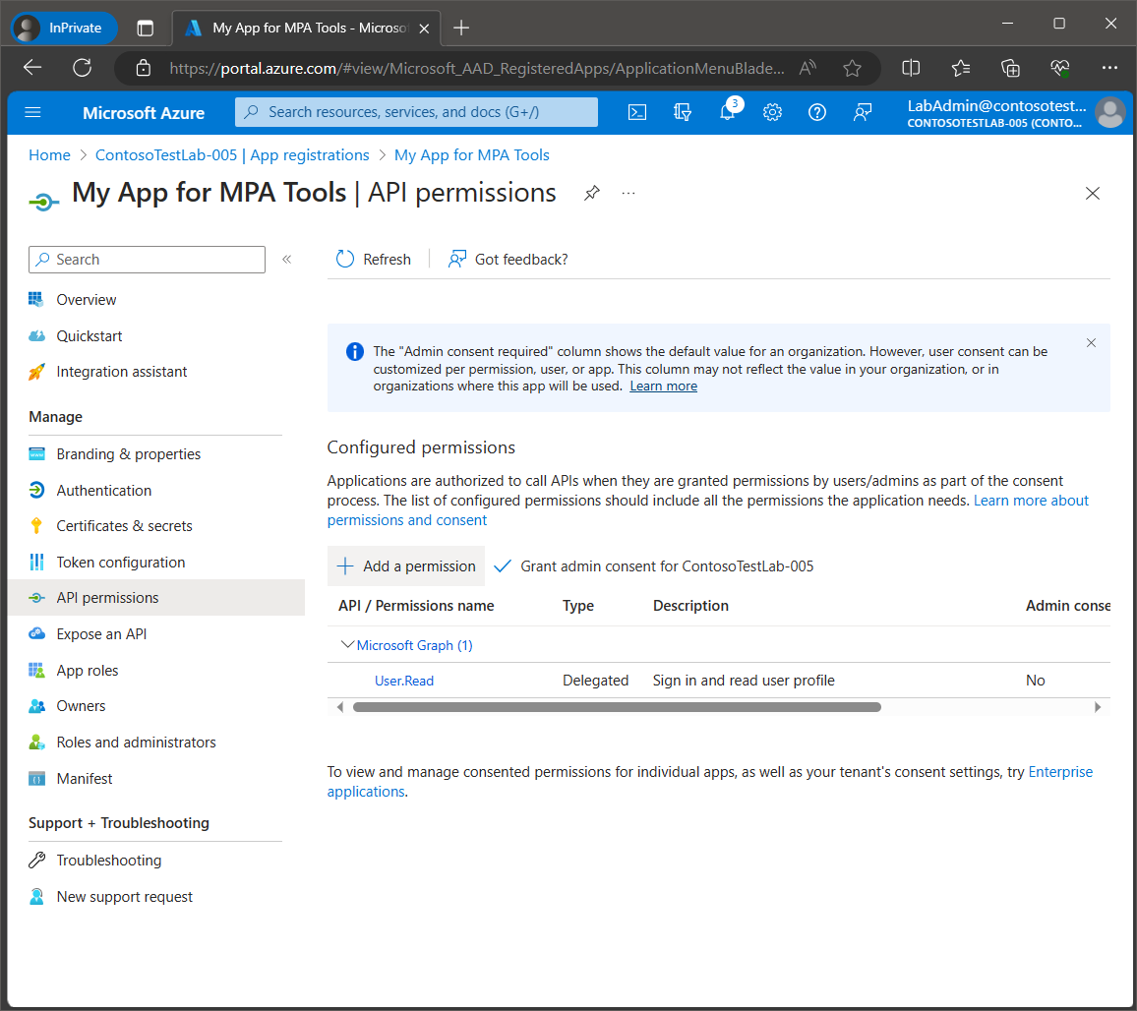Open ContosoTestLab-005 App registrations breadcrumb
The width and height of the screenshot is (1137, 1011).
(x=232, y=155)
